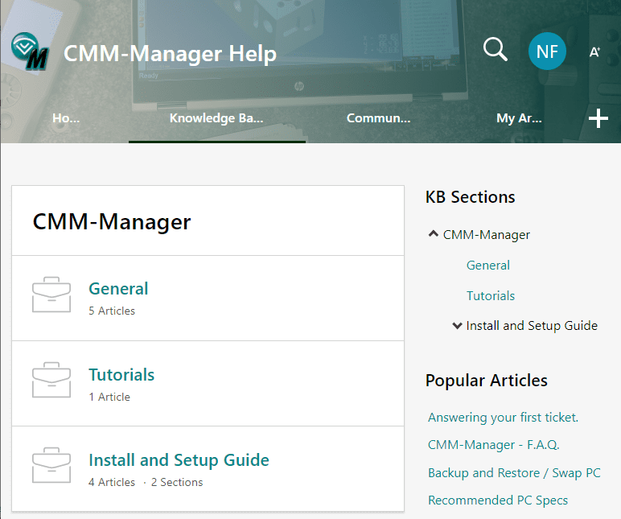Click the '2 Sections' count text
The width and height of the screenshot is (621, 519).
(x=177, y=482)
